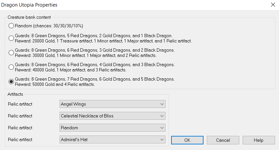Click the Artifacts group label
The height and width of the screenshot is (150, 279).
point(15,94)
